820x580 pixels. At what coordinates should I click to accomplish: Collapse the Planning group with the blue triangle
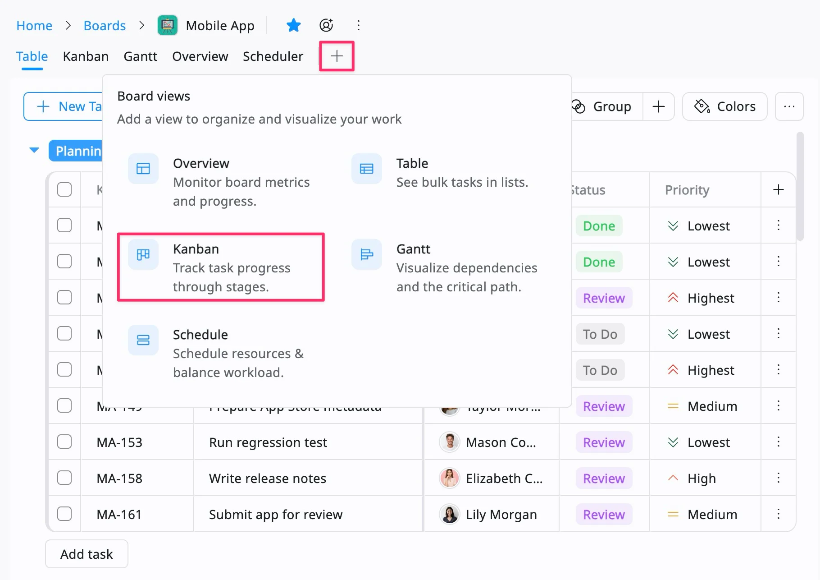coord(34,150)
